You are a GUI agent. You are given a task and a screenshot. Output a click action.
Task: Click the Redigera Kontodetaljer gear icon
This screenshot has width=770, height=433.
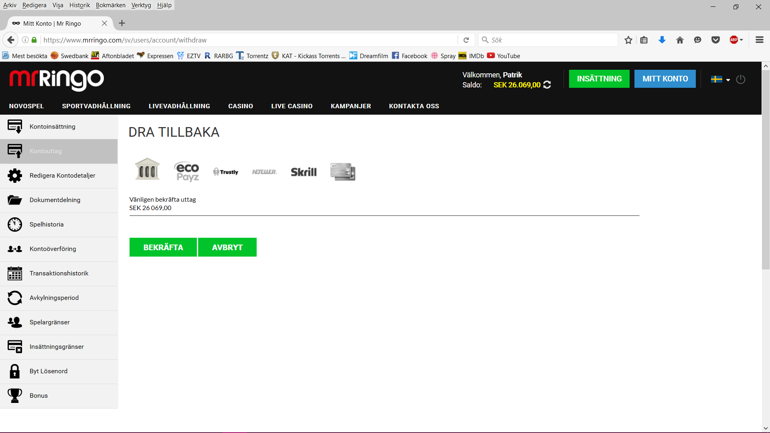15,176
